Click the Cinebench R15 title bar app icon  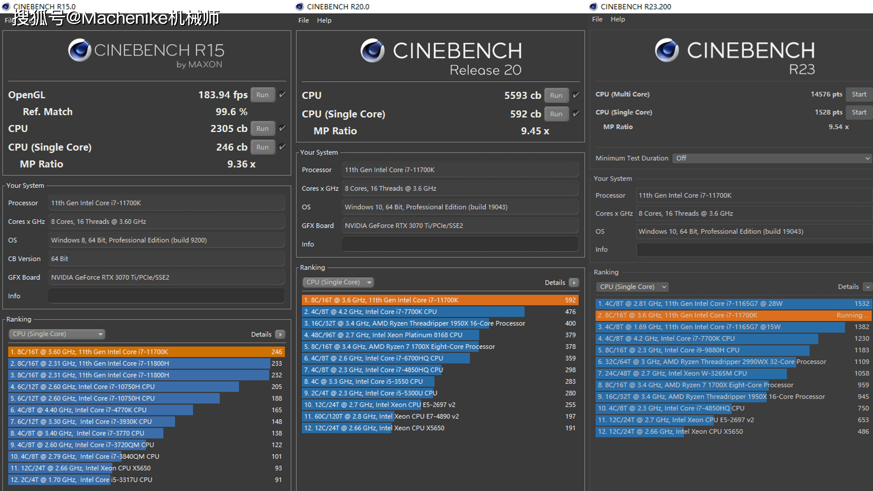click(x=6, y=6)
